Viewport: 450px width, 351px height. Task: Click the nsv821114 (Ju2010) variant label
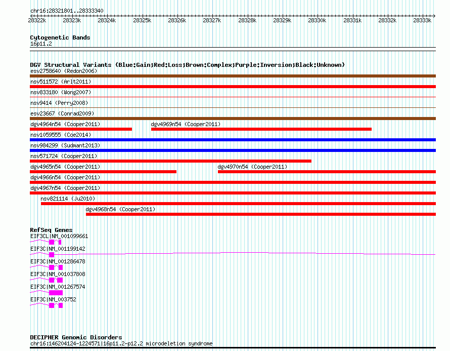point(68,199)
